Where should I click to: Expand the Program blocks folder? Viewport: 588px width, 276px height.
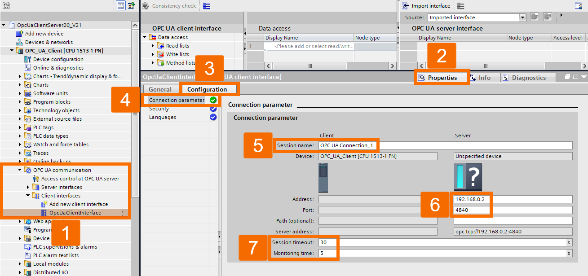[x=20, y=102]
